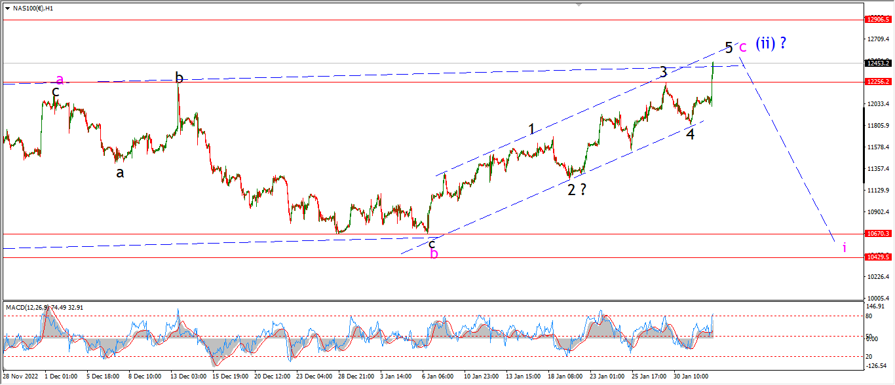
Task: Click the magenta i target label
Action: (x=845, y=247)
